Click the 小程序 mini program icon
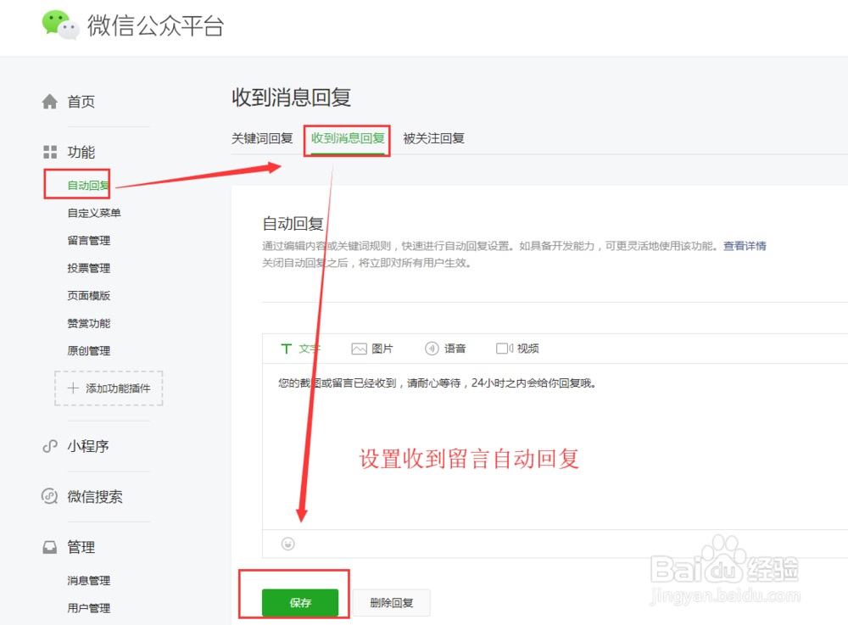This screenshot has width=848, height=625. (49, 447)
